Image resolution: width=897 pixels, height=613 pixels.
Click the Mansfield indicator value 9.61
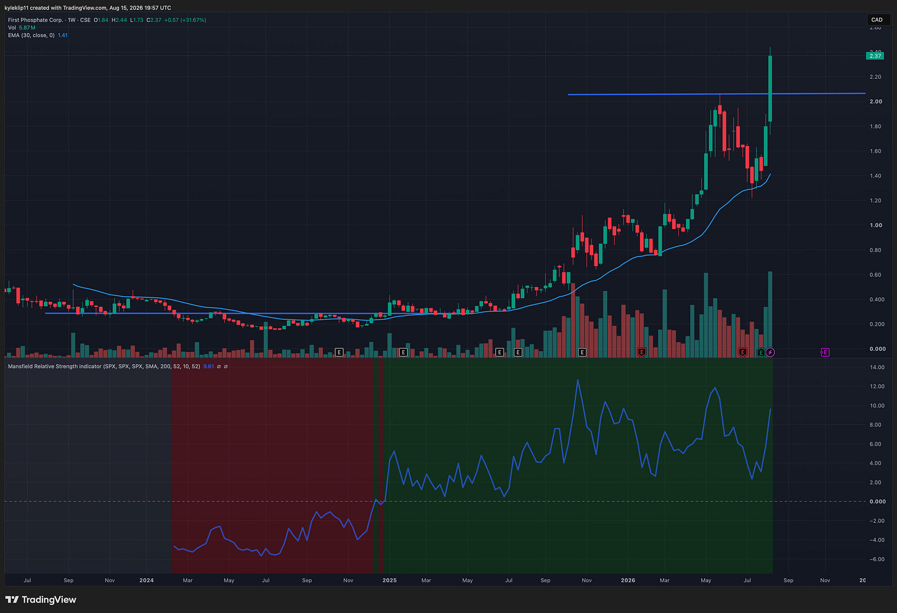pos(209,367)
